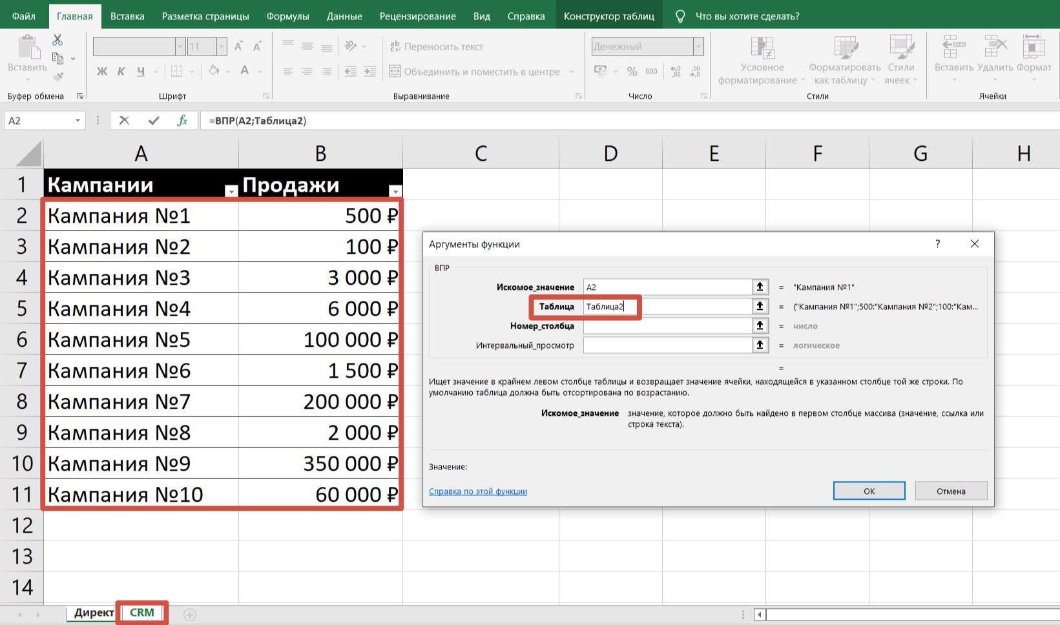The image size is (1060, 625).
Task: Add a new sheet with plus icon
Action: pyautogui.click(x=190, y=615)
